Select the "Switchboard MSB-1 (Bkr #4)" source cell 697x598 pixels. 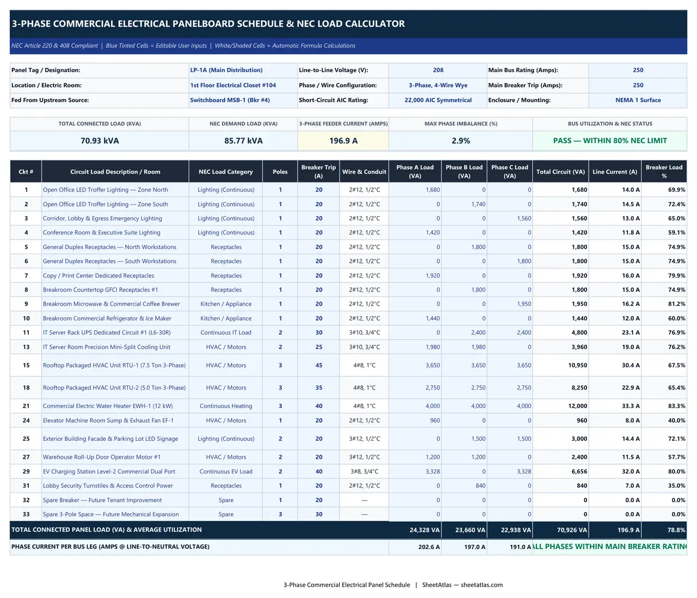(x=243, y=100)
